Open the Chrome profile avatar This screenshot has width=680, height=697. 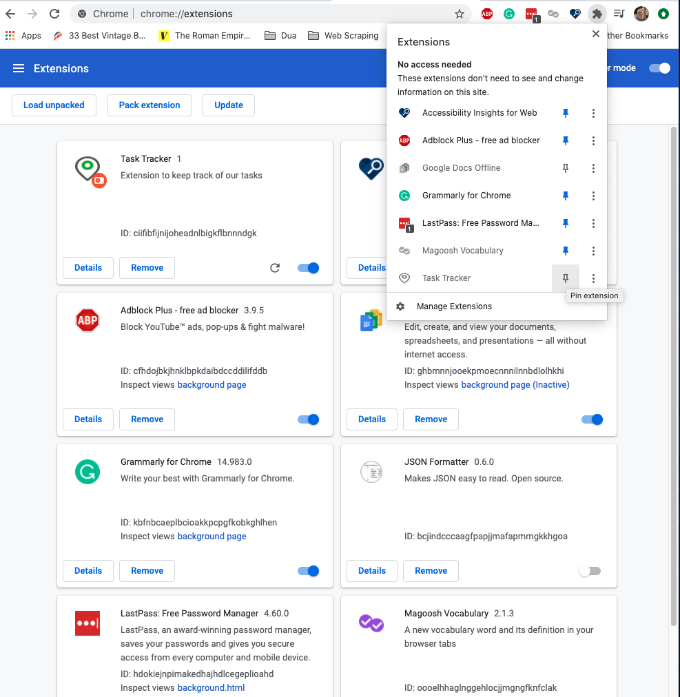641,14
